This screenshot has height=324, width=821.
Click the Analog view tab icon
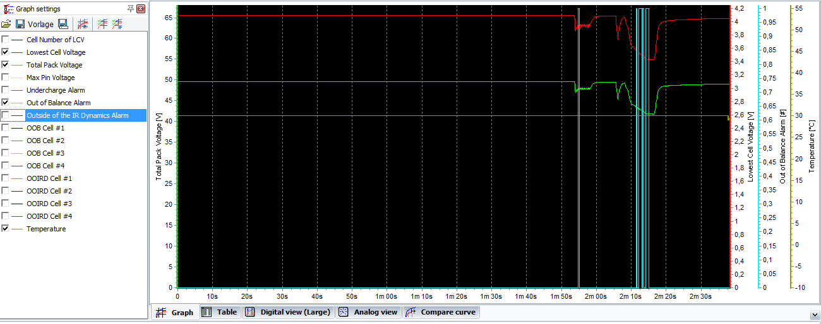point(343,312)
